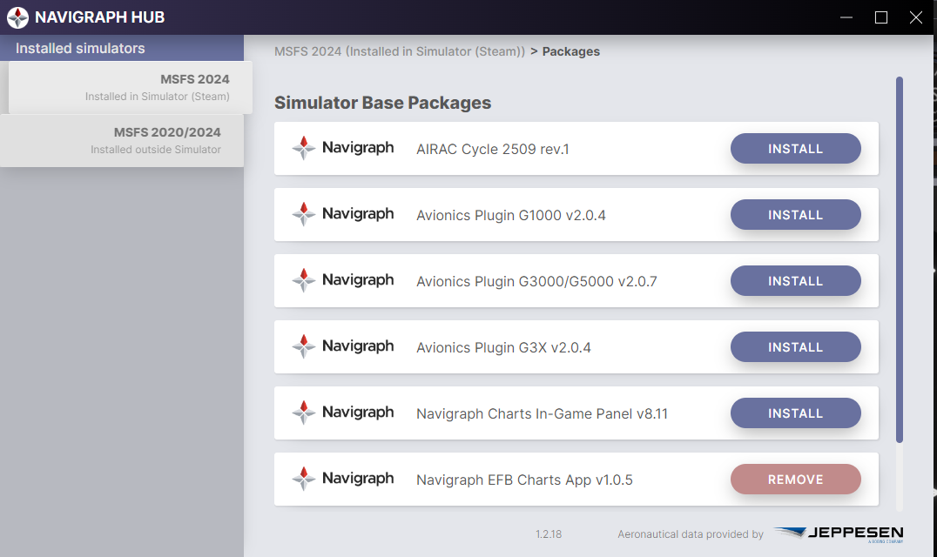Install Avionics Plugin G3X v2.0.4
The height and width of the screenshot is (557, 937).
tap(795, 347)
